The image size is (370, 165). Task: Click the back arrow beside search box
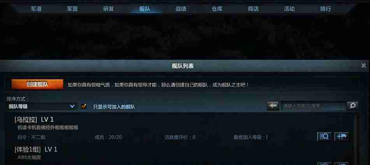[273, 106]
